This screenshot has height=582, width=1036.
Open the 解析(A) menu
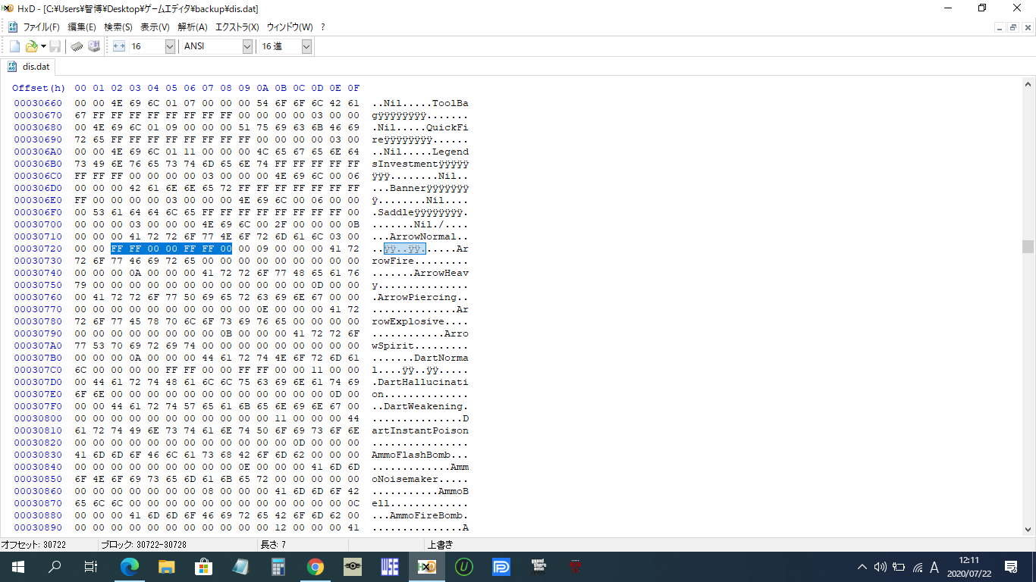point(192,27)
